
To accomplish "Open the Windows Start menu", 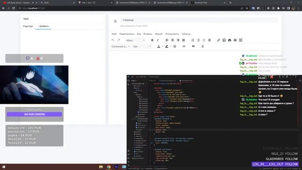I will [4, 167].
